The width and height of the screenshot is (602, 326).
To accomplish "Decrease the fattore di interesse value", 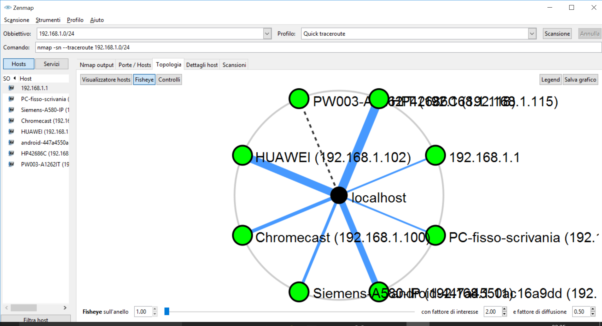I will (x=505, y=314).
